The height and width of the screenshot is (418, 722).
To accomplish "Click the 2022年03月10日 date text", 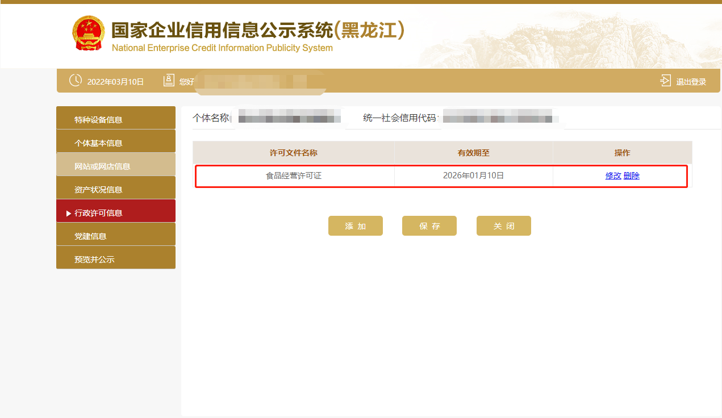I will 115,82.
